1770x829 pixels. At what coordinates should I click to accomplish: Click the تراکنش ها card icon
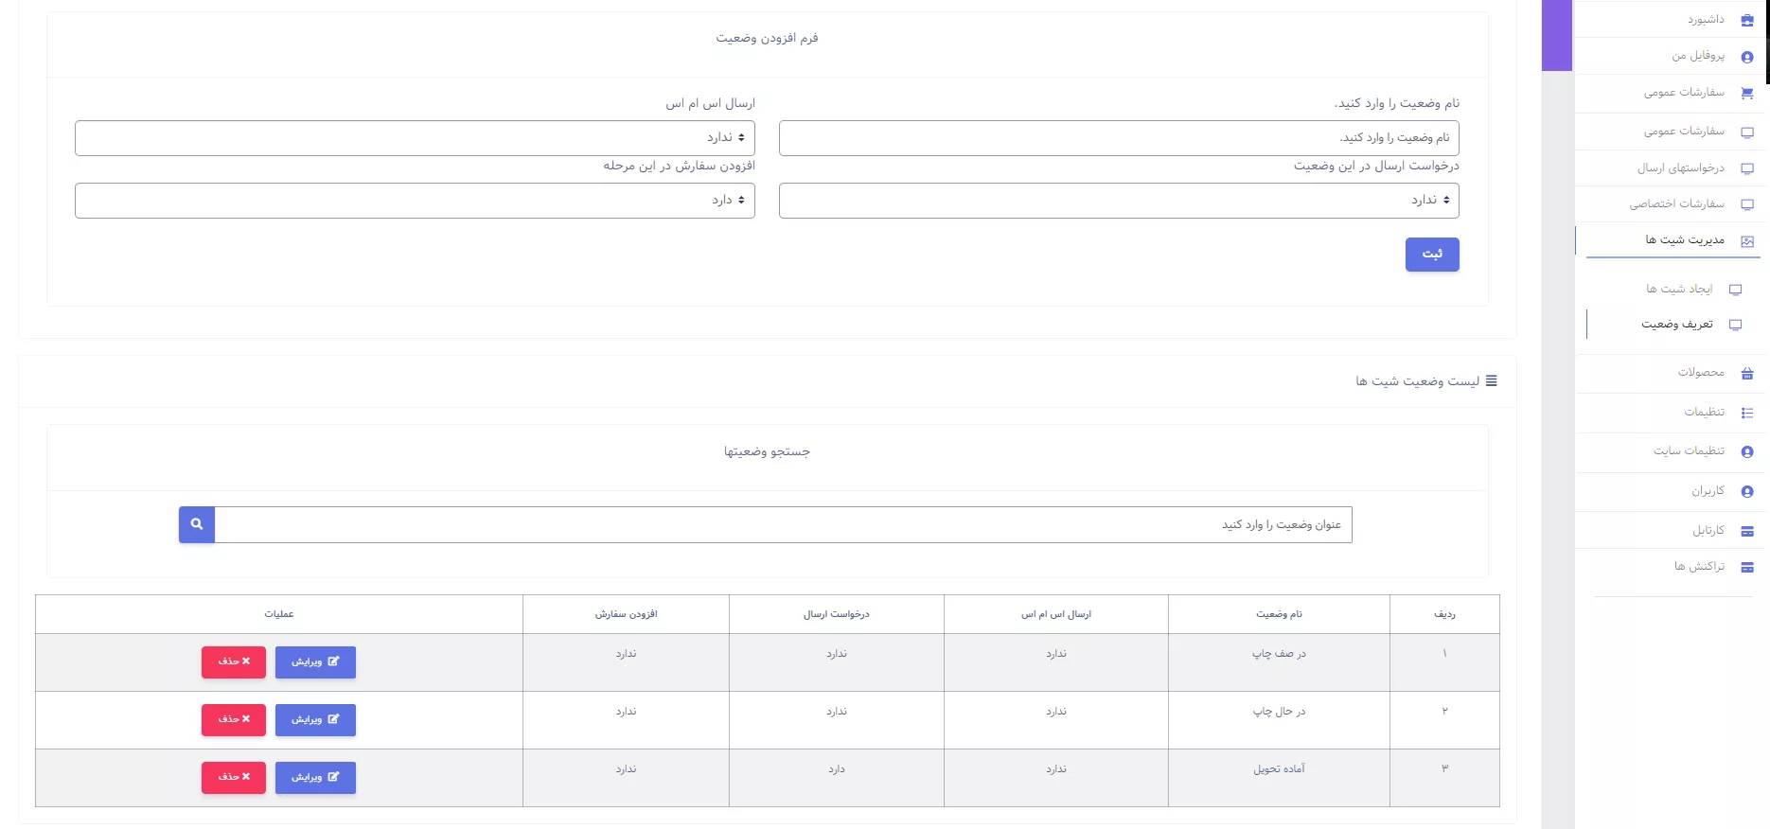[x=1747, y=567]
